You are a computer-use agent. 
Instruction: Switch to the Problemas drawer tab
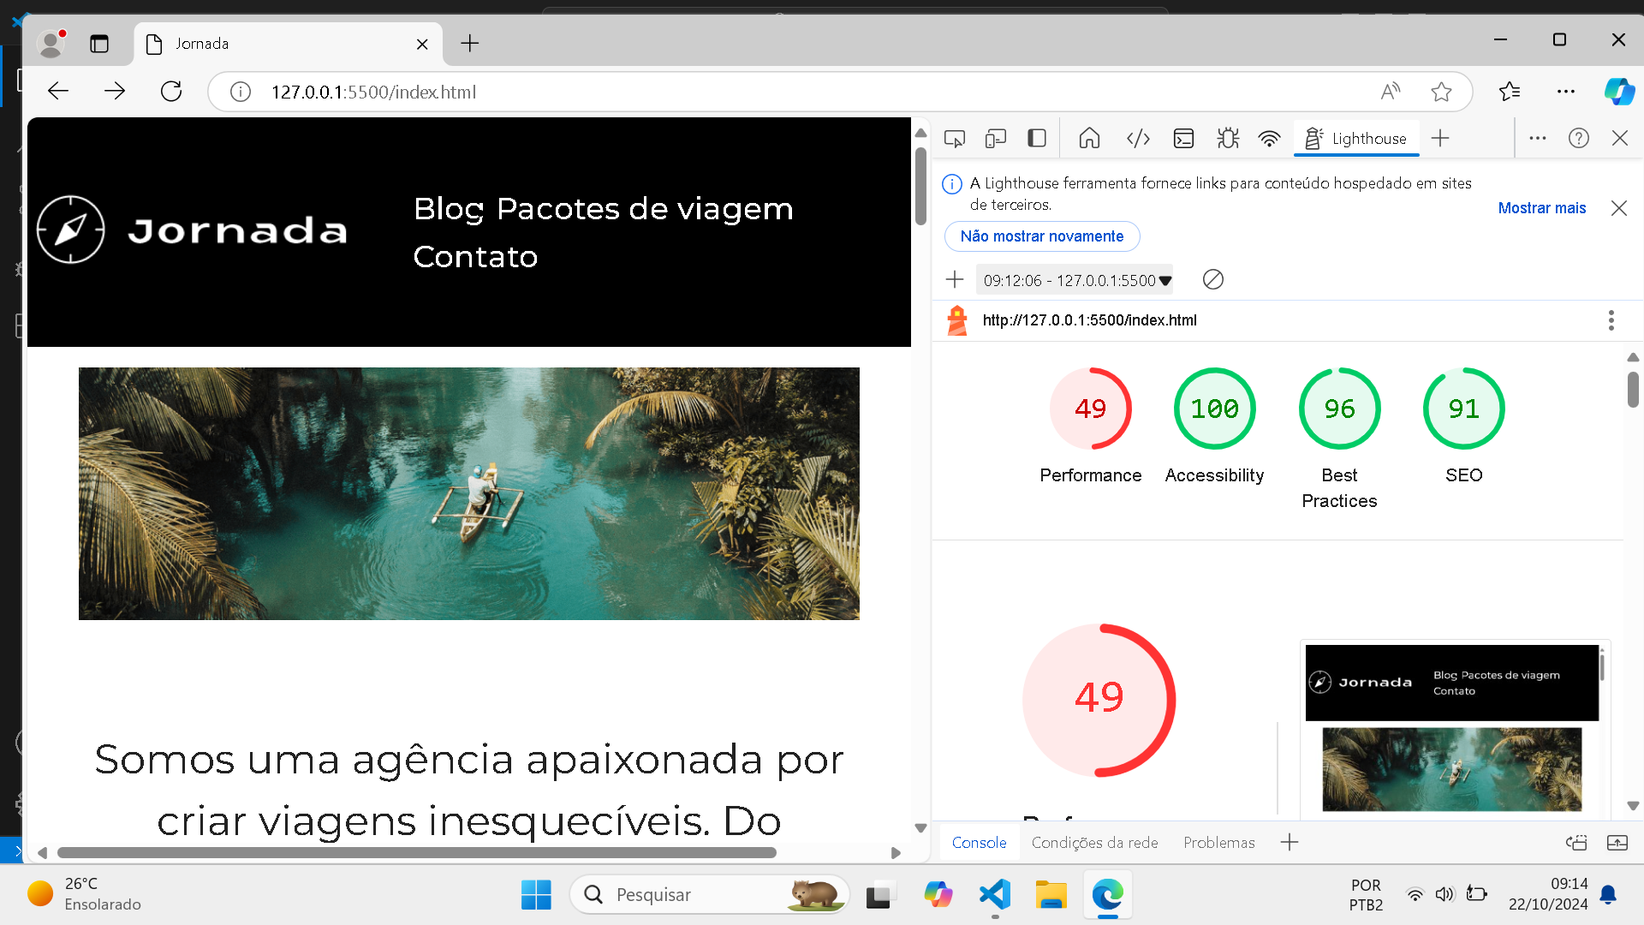(x=1219, y=843)
